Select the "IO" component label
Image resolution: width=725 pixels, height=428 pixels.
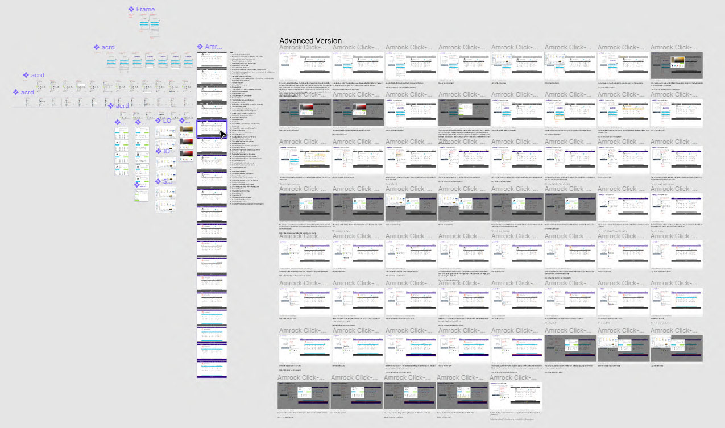tap(163, 151)
